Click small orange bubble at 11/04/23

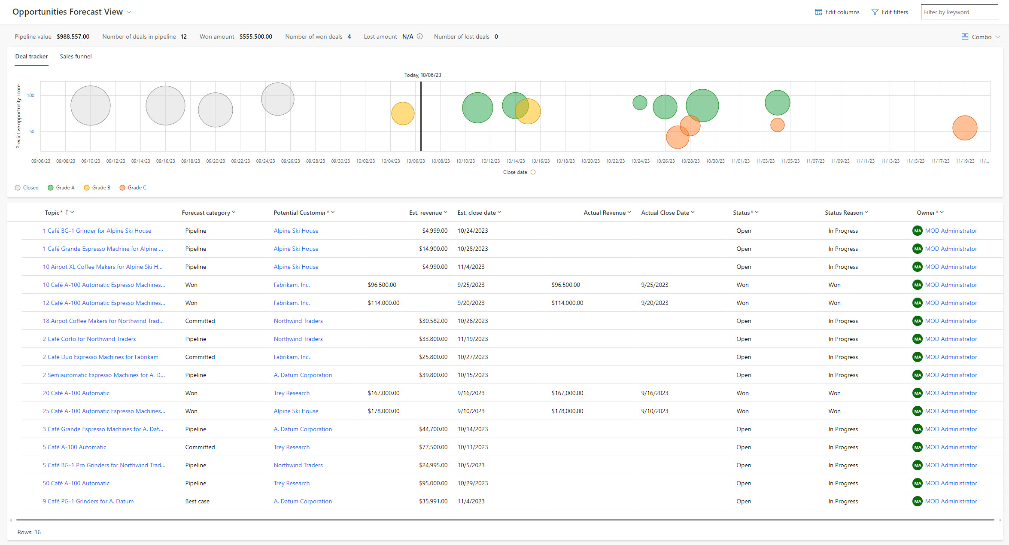point(778,125)
